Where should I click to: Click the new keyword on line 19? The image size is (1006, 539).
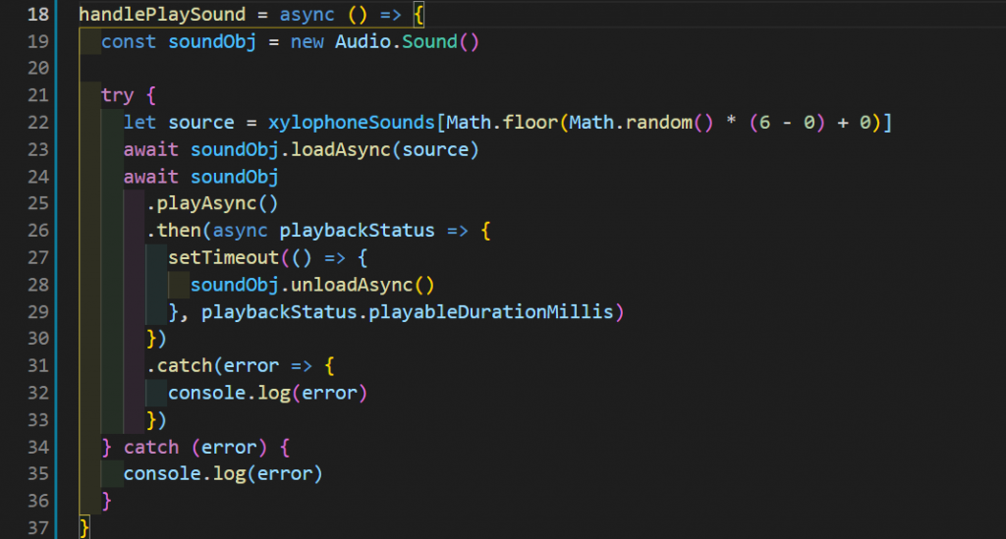307,41
